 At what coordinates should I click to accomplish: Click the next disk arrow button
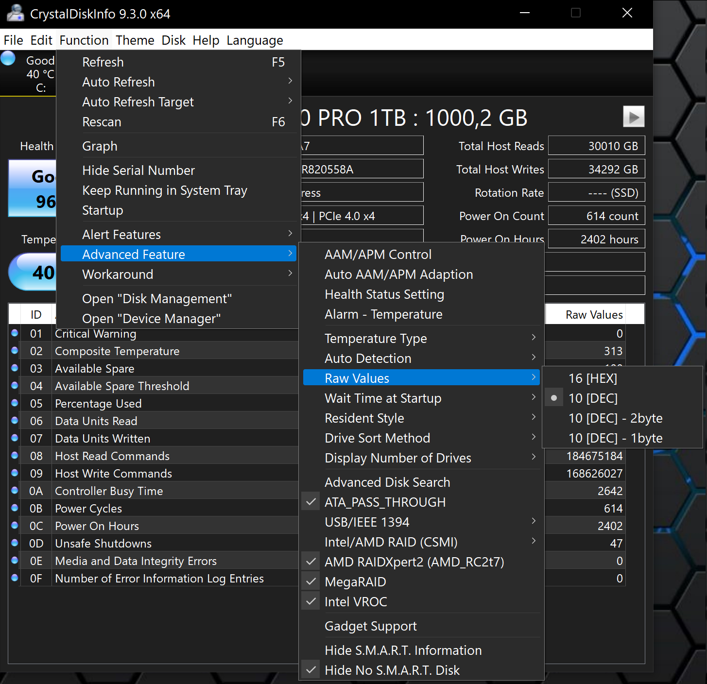(x=634, y=117)
